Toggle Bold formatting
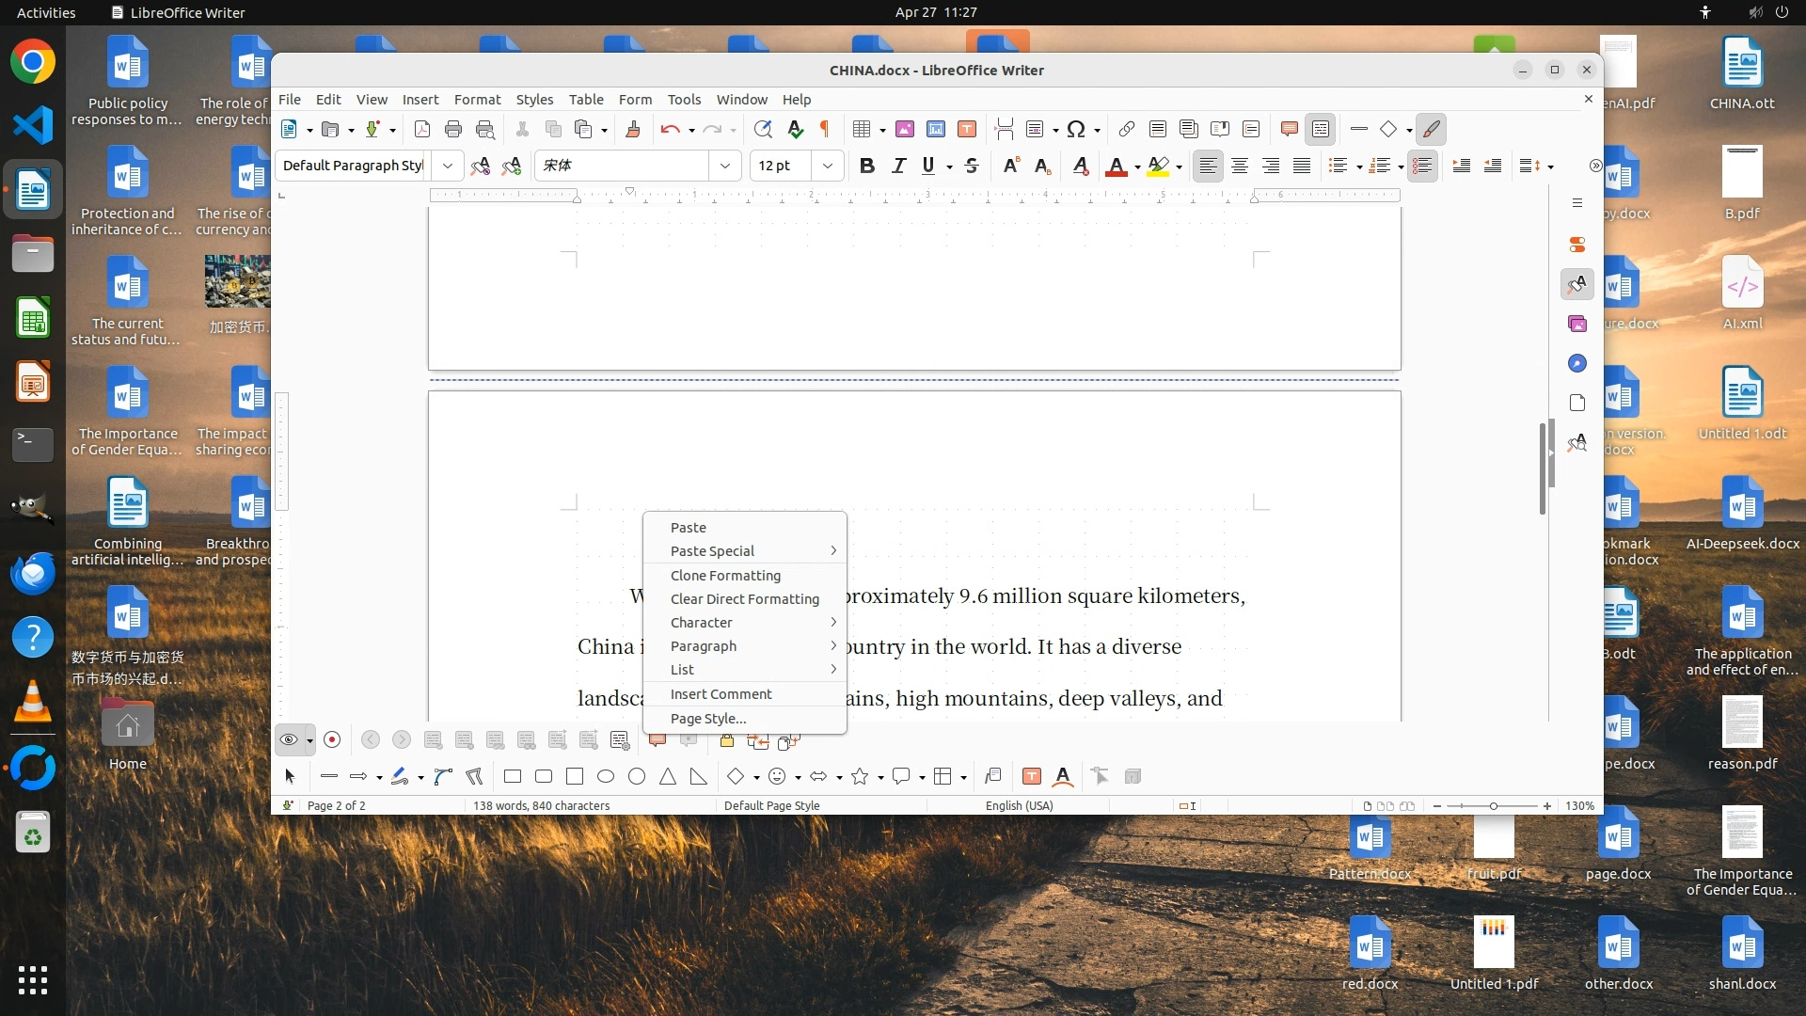 pos(867,167)
